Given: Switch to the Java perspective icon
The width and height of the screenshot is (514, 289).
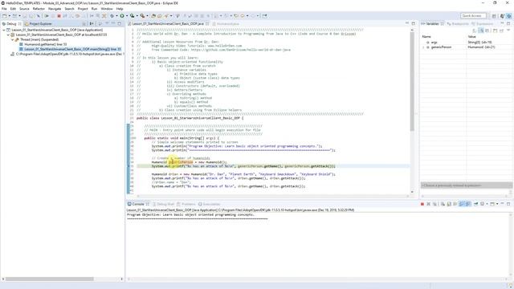Looking at the screenshot, I should click(x=502, y=16).
